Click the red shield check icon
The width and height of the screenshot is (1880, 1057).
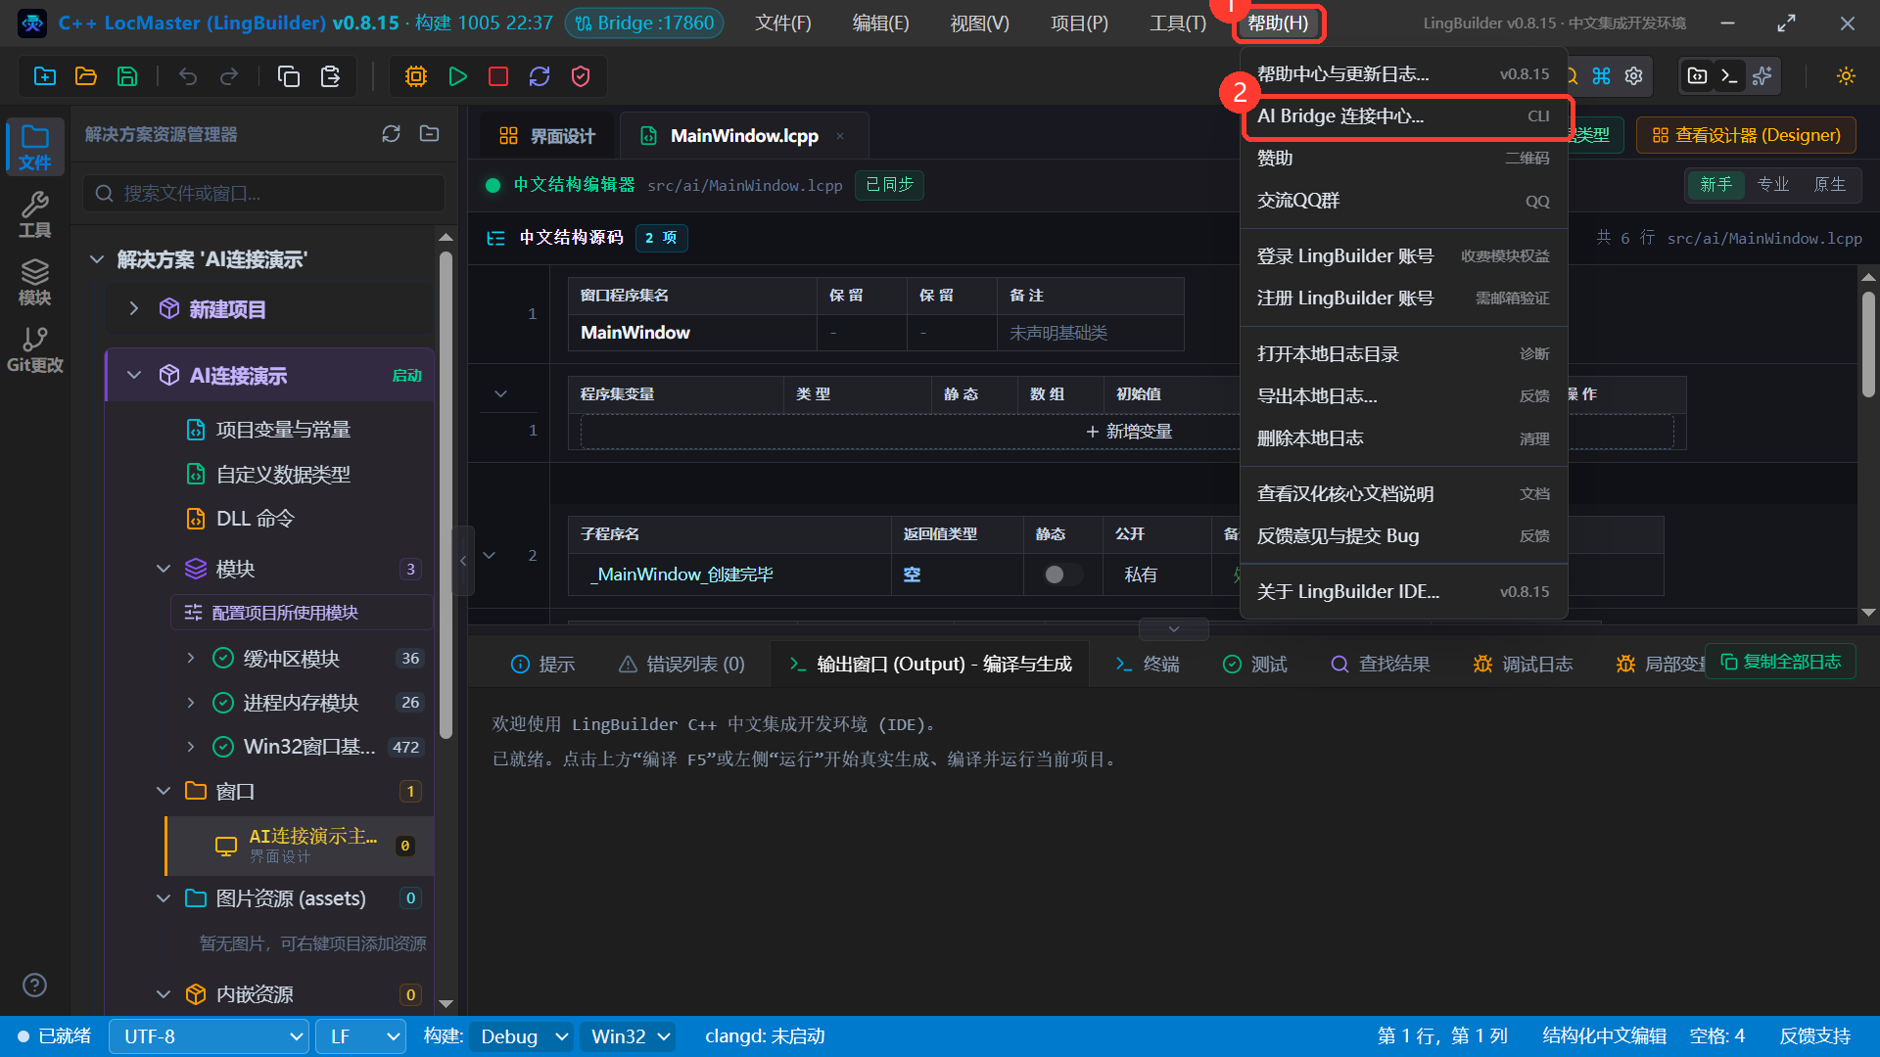coord(581,76)
